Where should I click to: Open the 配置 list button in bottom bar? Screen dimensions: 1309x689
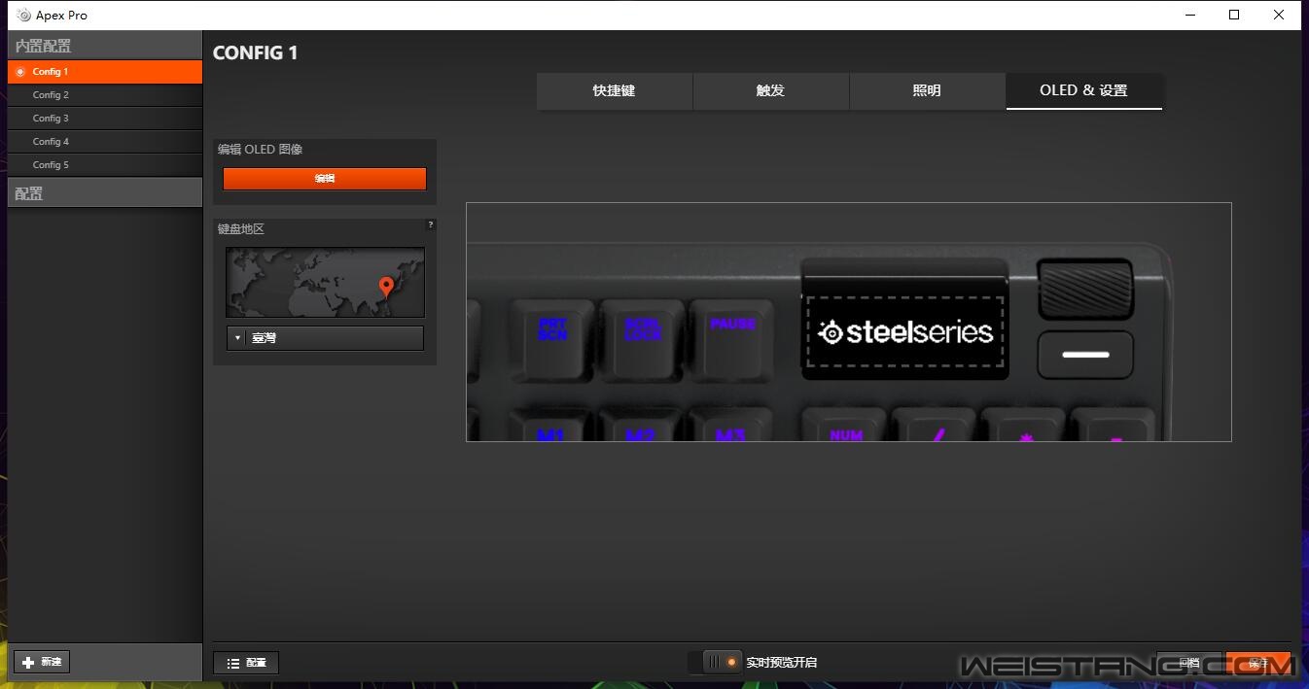[246, 663]
